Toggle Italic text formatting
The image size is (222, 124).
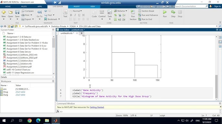(75, 15)
